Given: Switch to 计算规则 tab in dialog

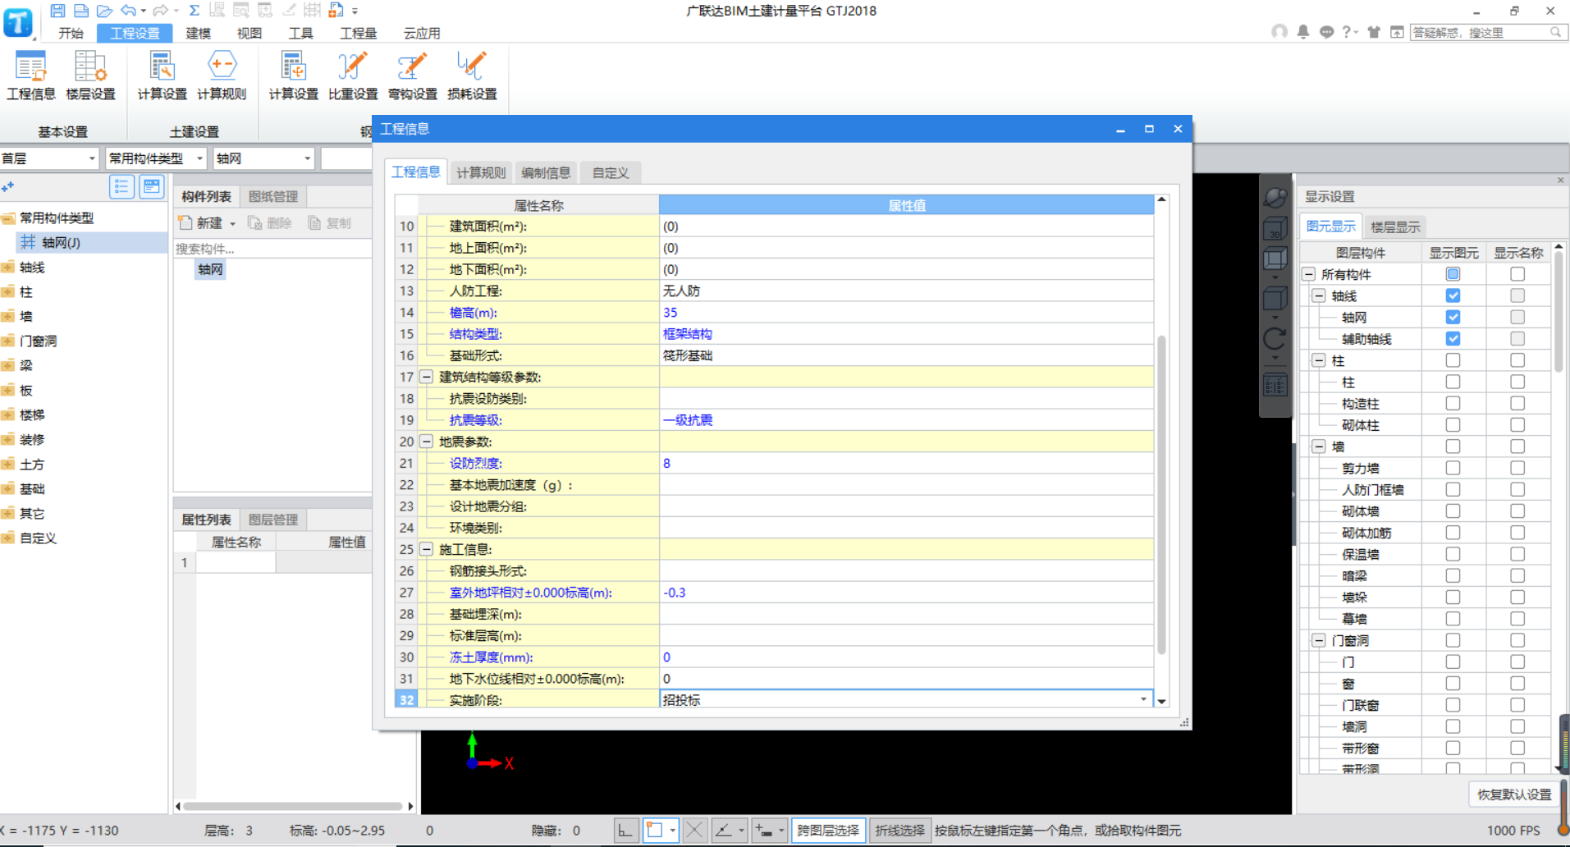Looking at the screenshot, I should point(481,172).
